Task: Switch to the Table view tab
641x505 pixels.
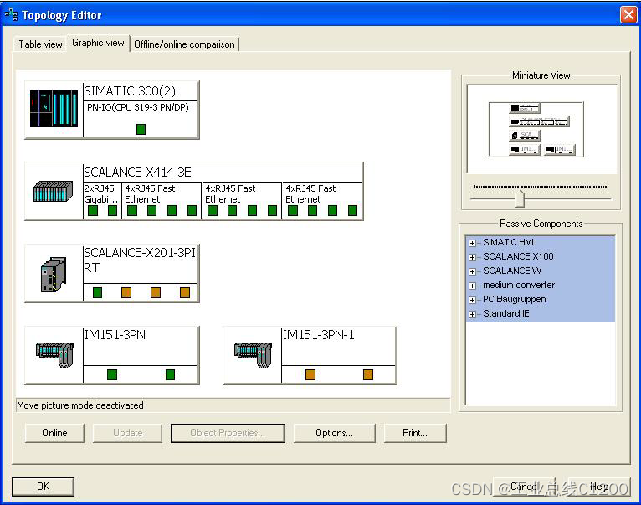Action: (x=40, y=44)
